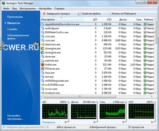Click the Завершить процесс button
Image resolution: width=159 pixels, height=131 pixels.
pyautogui.click(x=57, y=14)
